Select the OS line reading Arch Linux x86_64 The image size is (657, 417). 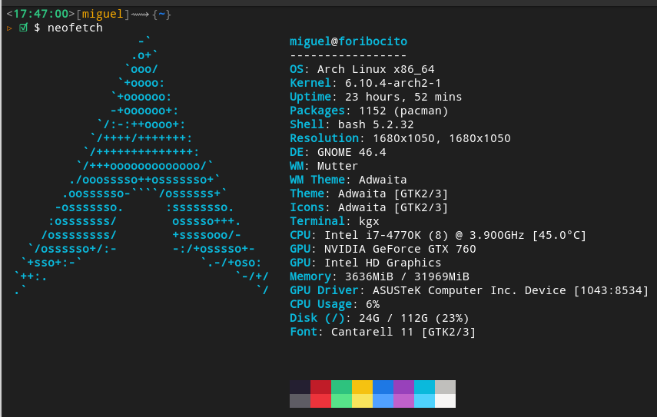click(362, 69)
